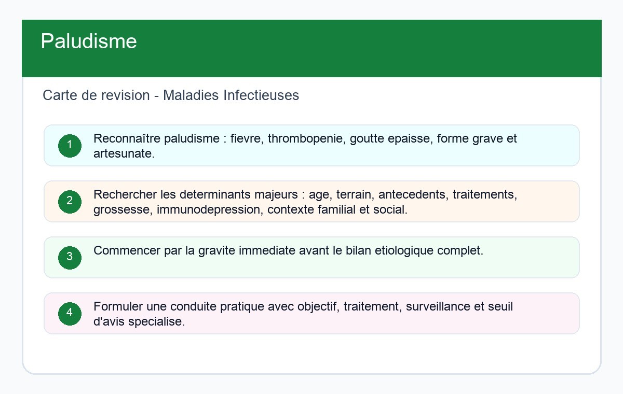Image resolution: width=623 pixels, height=394 pixels.
Task: Select the words d'avis specialise
Action: tap(139, 322)
